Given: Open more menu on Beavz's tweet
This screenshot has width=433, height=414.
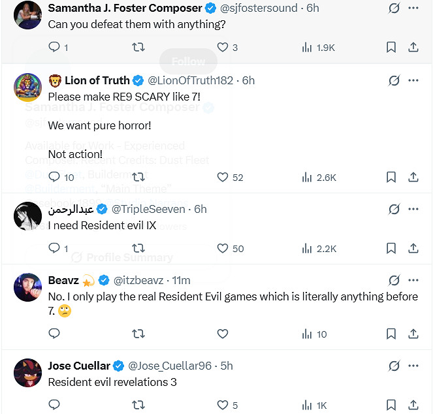Looking at the screenshot, I should click(413, 280).
